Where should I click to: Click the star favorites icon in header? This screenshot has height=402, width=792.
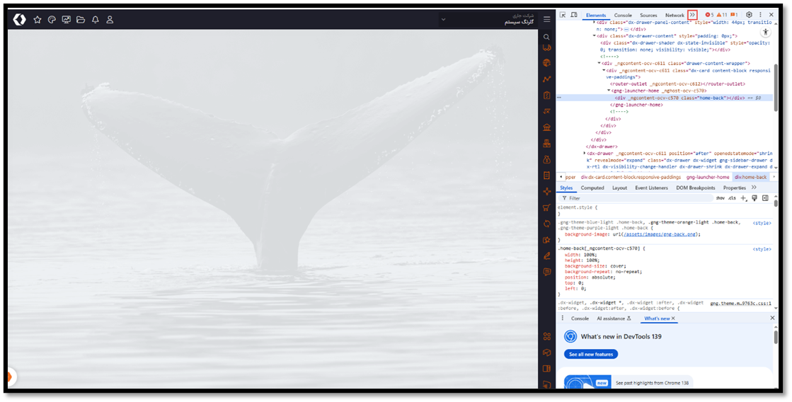coord(38,20)
